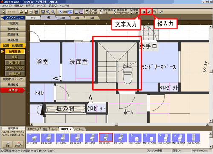Select the 線入力 line drawing tool

149,12
